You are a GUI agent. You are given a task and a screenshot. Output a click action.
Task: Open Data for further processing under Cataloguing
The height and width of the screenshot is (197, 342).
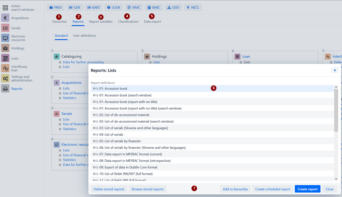tap(83, 62)
